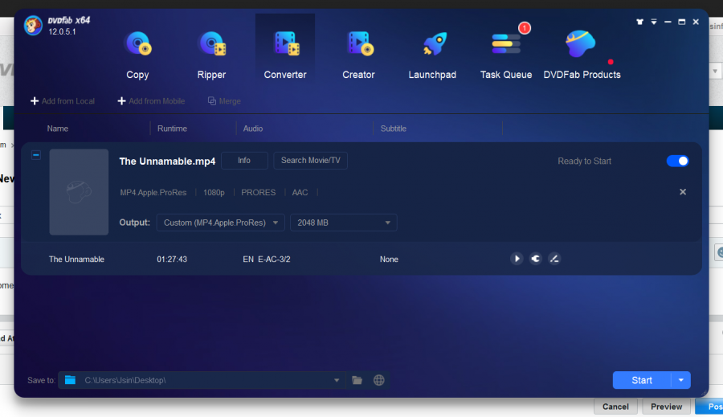723x417 pixels.
Task: Click the globe network icon
Action: (379, 380)
